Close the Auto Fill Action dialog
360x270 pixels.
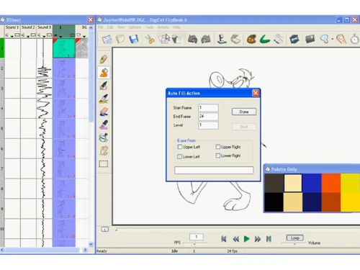256,93
